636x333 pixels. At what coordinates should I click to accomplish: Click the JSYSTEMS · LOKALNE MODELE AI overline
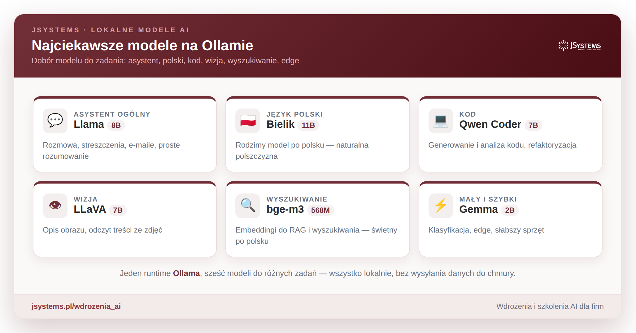[x=110, y=30]
